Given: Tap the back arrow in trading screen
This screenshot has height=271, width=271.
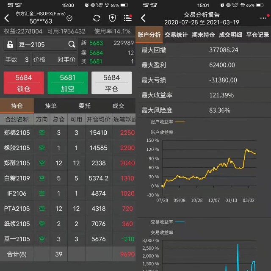Looking at the screenshot, I should [7, 18].
